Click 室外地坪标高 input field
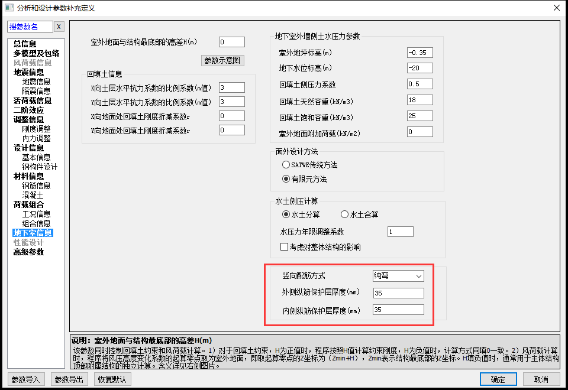Viewport: 568px width, 390px height. (x=420, y=53)
